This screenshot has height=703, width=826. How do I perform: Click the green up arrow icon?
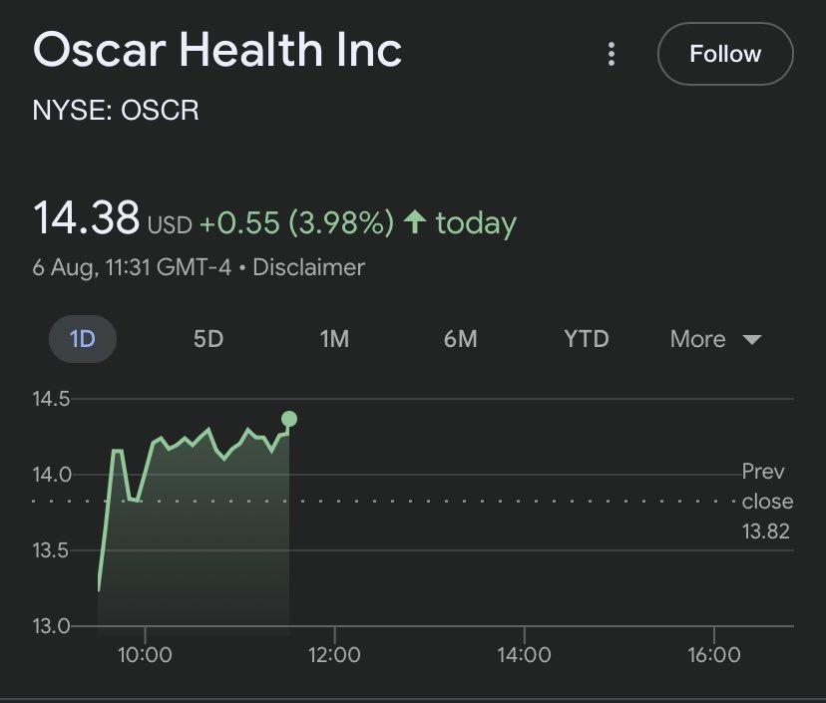tap(415, 222)
